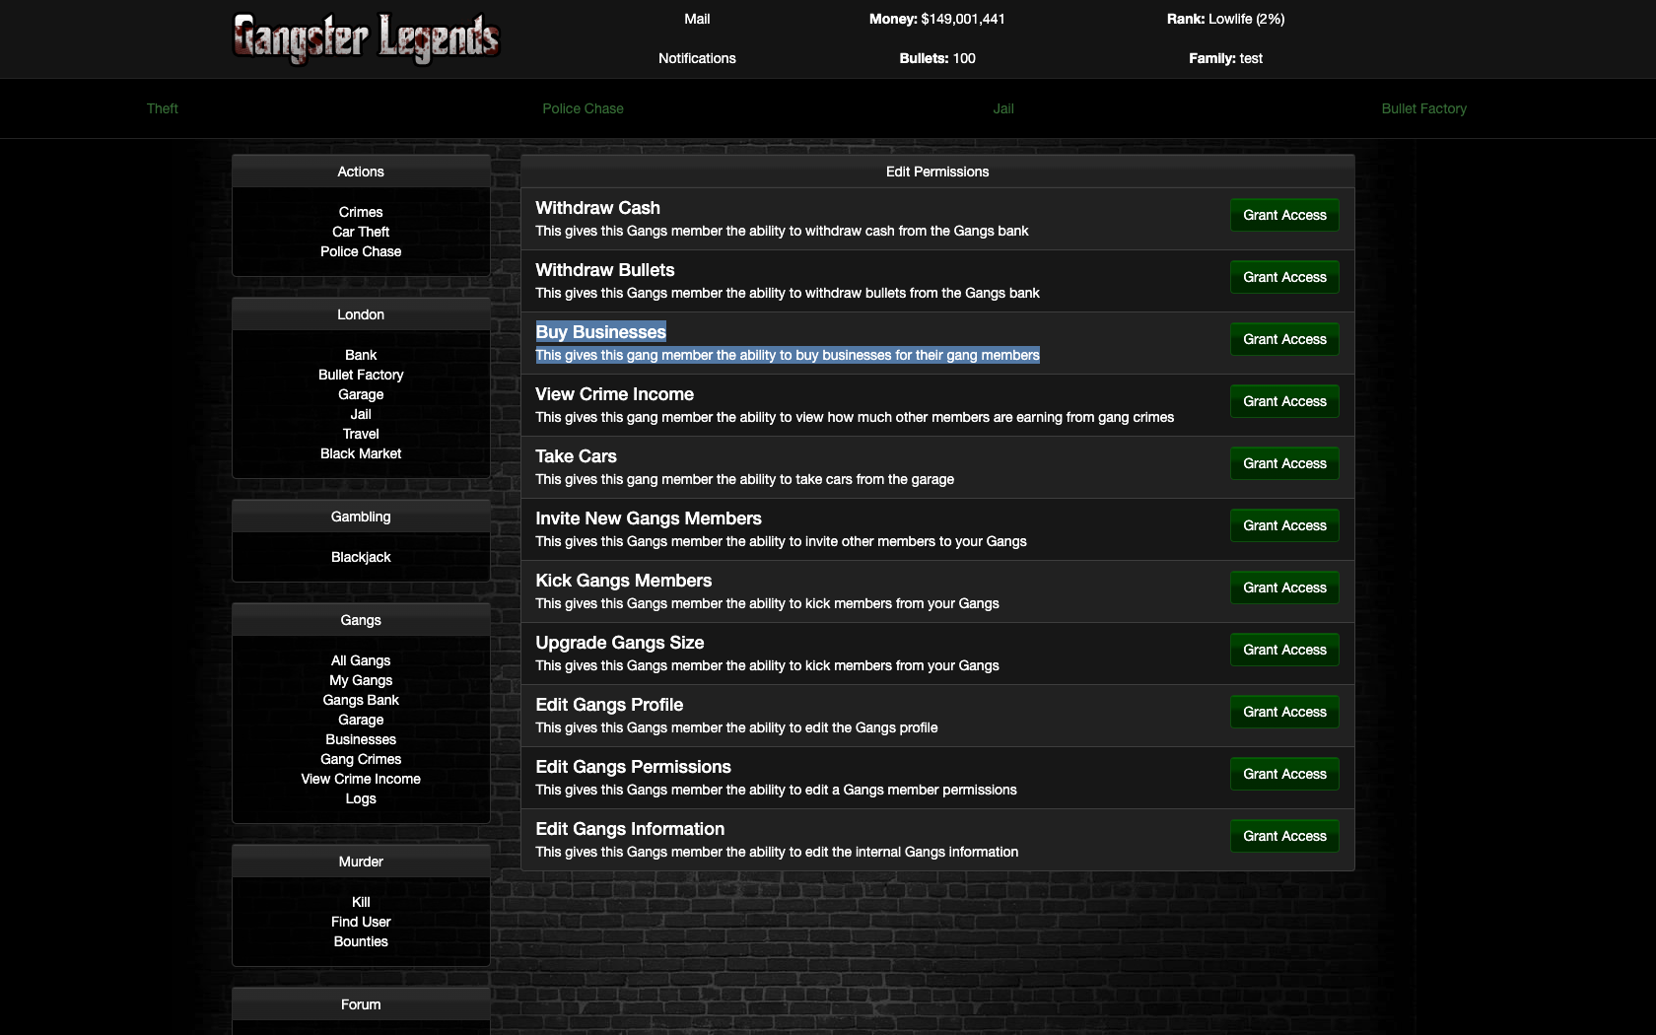View Bounties under Murder section
The width and height of the screenshot is (1656, 1035).
(361, 941)
